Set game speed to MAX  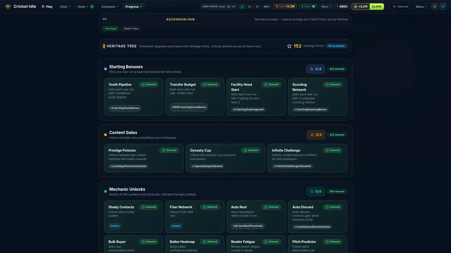[267, 6]
